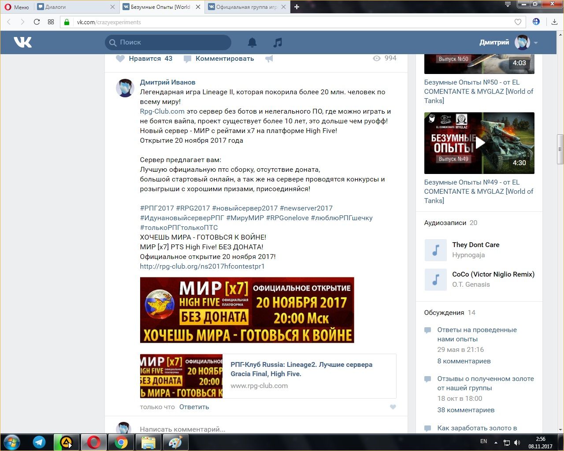
Task: Open artist Hypnogaja link
Action: (x=468, y=255)
